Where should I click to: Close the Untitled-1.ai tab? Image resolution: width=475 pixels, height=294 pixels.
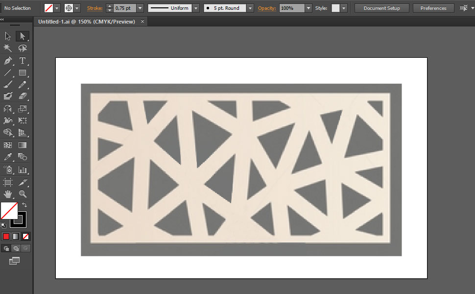(142, 22)
